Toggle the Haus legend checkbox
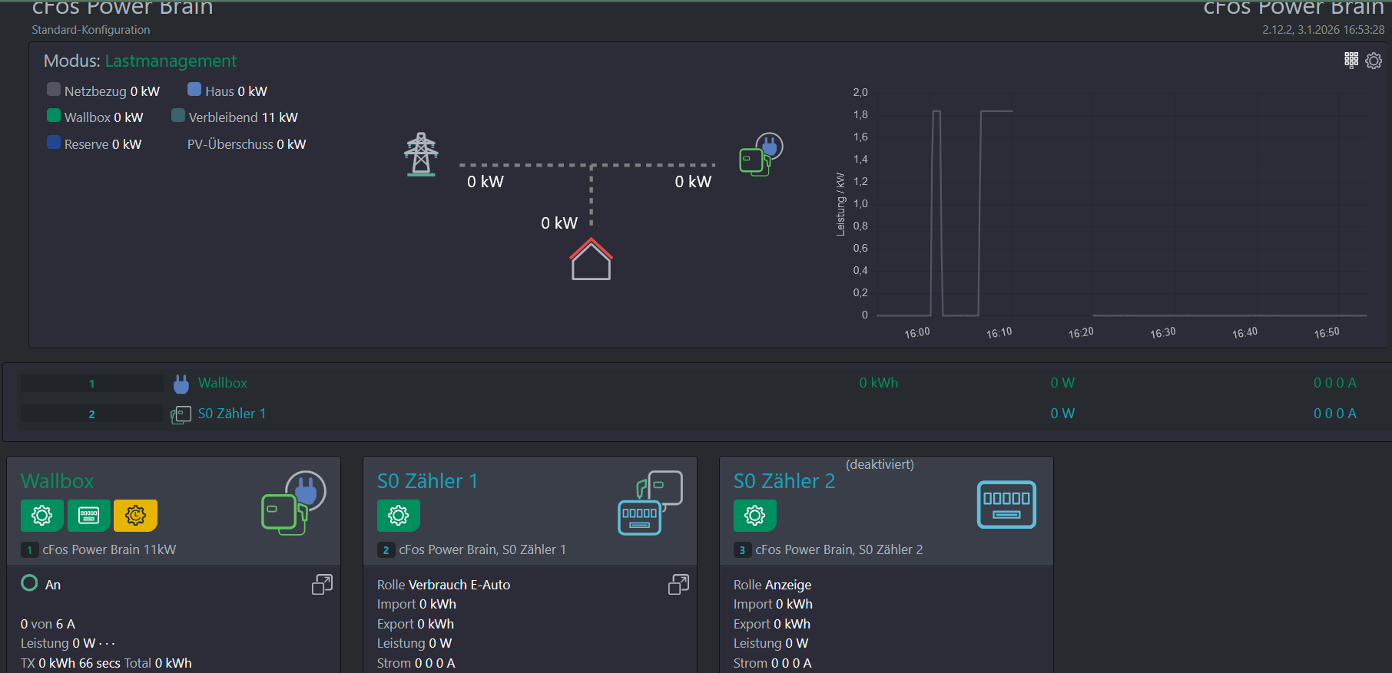The image size is (1392, 673). (194, 90)
